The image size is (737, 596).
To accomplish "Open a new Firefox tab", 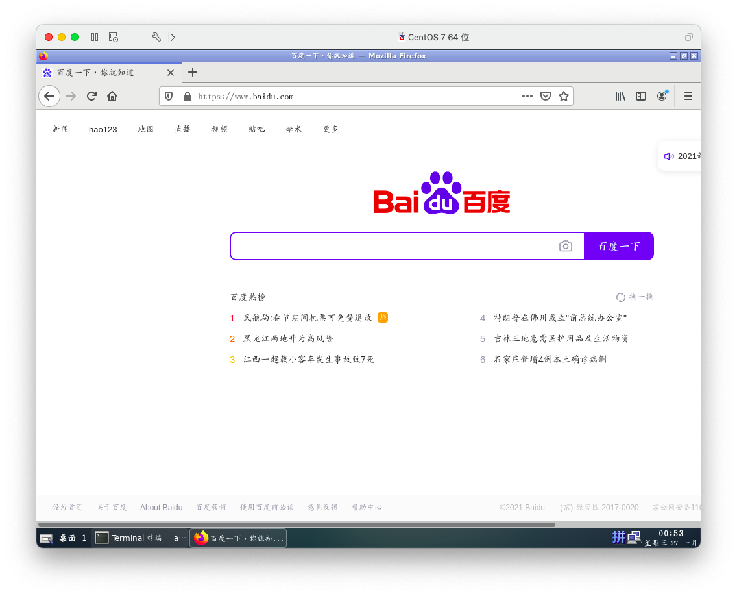I will pyautogui.click(x=193, y=73).
